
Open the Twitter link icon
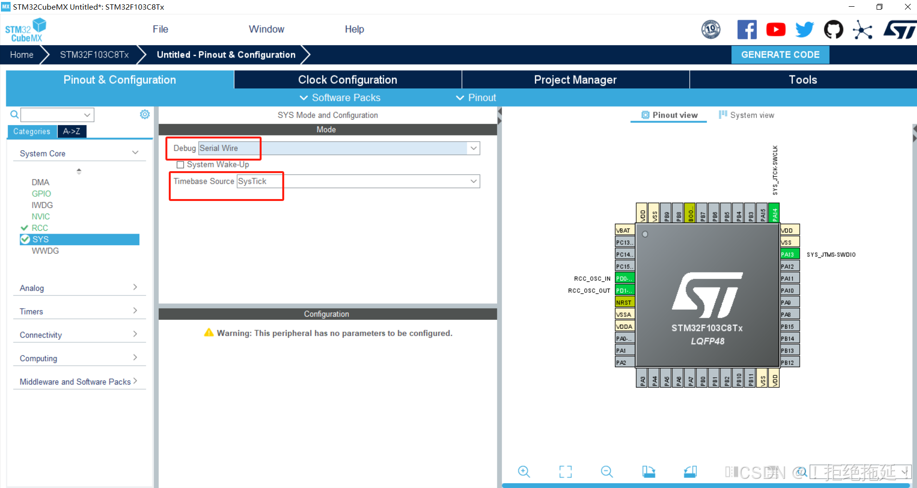(x=804, y=30)
